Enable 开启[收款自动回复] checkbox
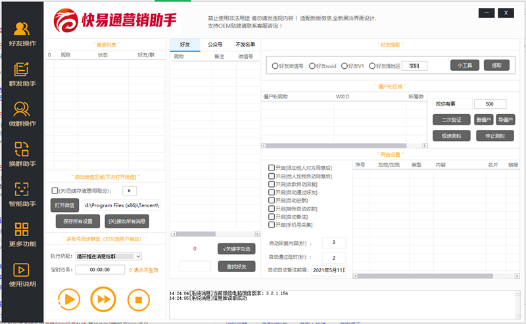This screenshot has height=324, width=526. pyautogui.click(x=272, y=184)
